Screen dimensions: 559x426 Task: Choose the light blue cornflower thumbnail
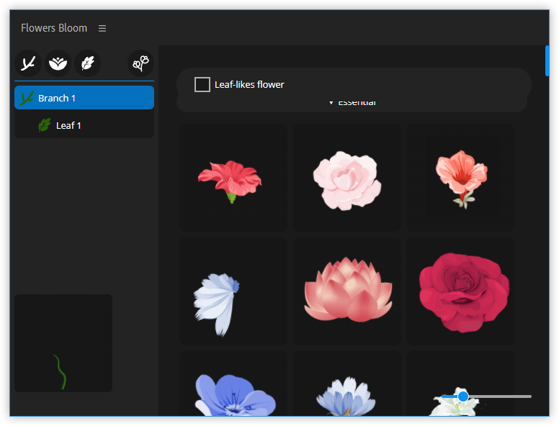[x=347, y=384]
